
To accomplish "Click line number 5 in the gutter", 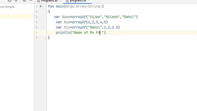I will point(36,27).
